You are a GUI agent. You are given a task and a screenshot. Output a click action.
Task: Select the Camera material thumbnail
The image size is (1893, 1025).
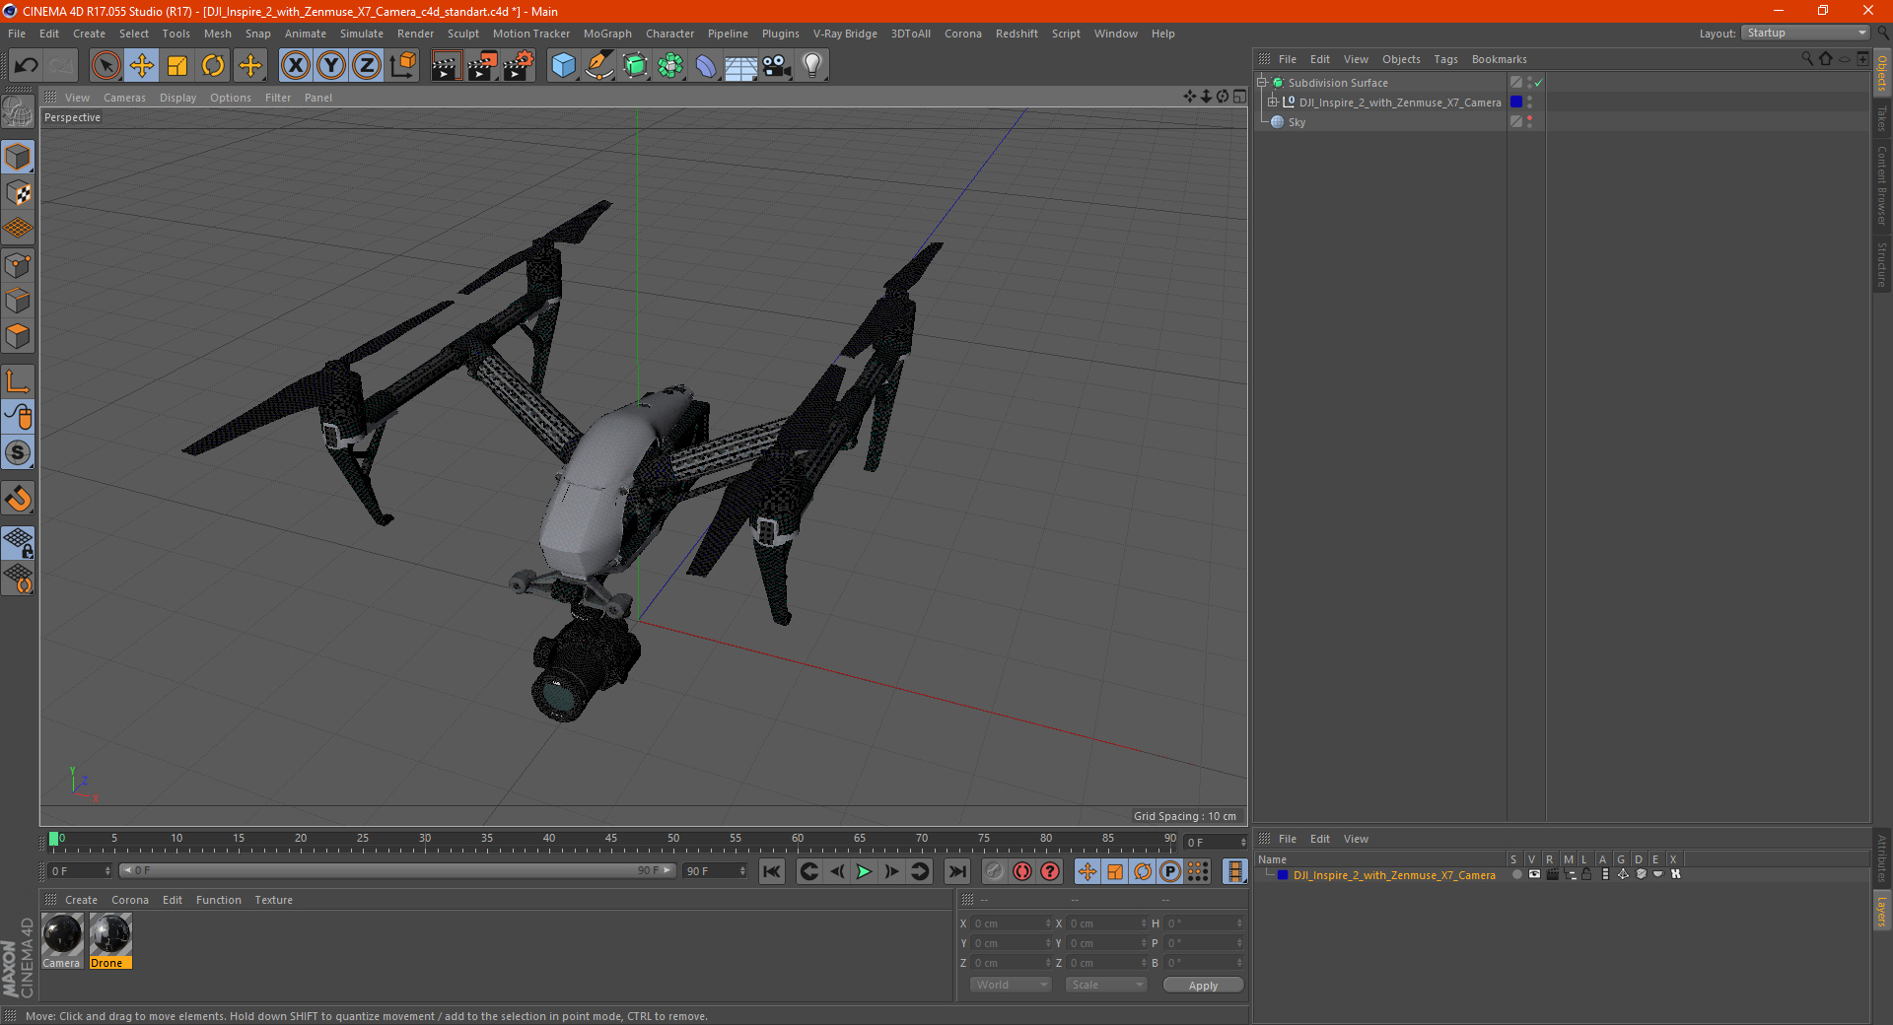pos(62,934)
